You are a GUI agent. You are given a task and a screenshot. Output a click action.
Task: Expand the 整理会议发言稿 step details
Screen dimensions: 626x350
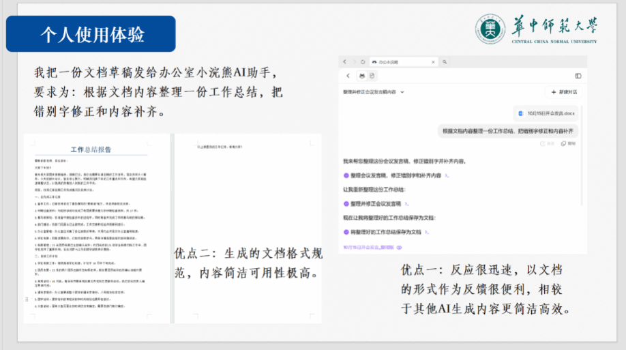pos(447,175)
